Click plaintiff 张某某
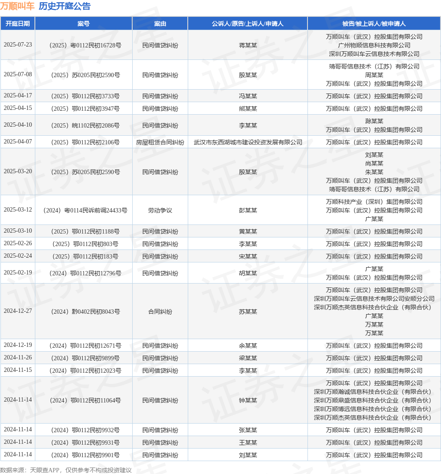The image size is (441, 474). coord(248,430)
